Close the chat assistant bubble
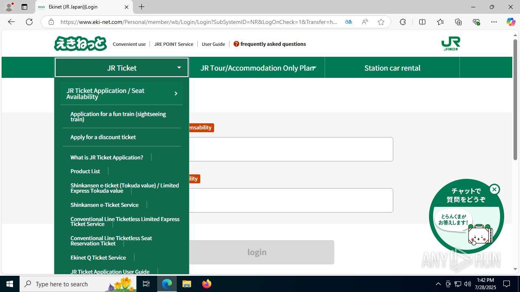 tap(494, 189)
